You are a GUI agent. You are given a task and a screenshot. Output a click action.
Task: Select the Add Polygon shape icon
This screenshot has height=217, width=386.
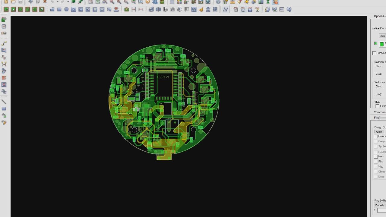52,9
